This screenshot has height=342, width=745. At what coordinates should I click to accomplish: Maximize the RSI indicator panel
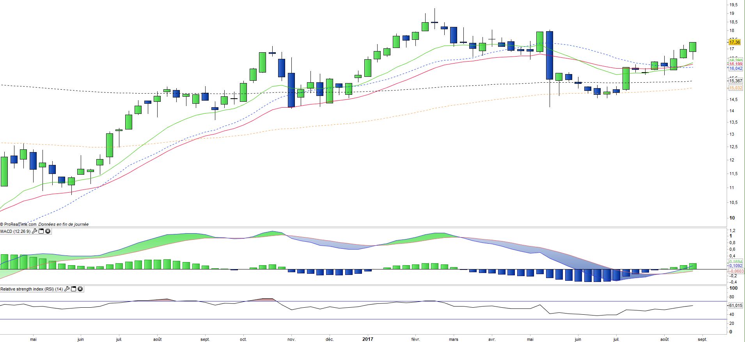point(73,289)
